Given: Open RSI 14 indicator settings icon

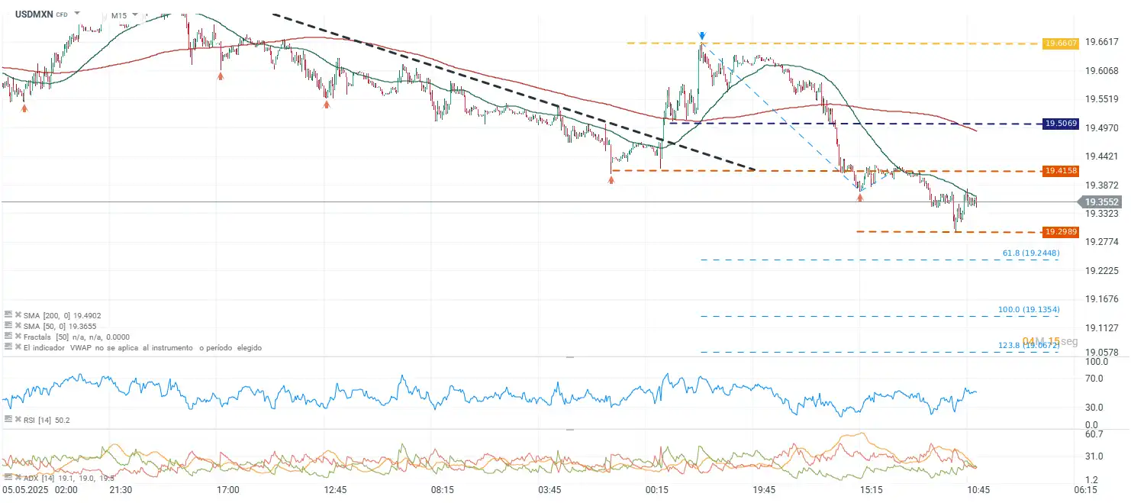Looking at the screenshot, I should [x=8, y=420].
